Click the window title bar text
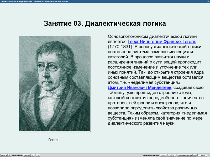 [35, 1]
